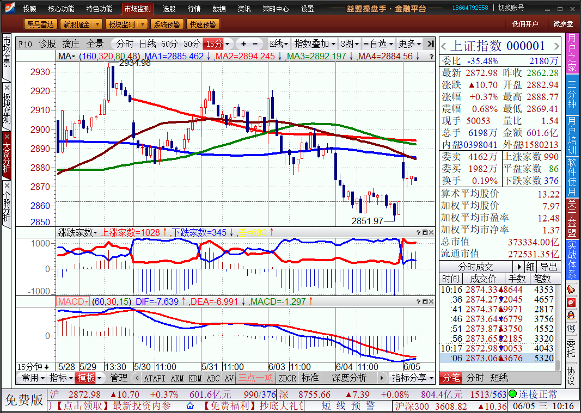
Task: Switch to the 短线 tab
Action: click(499, 378)
